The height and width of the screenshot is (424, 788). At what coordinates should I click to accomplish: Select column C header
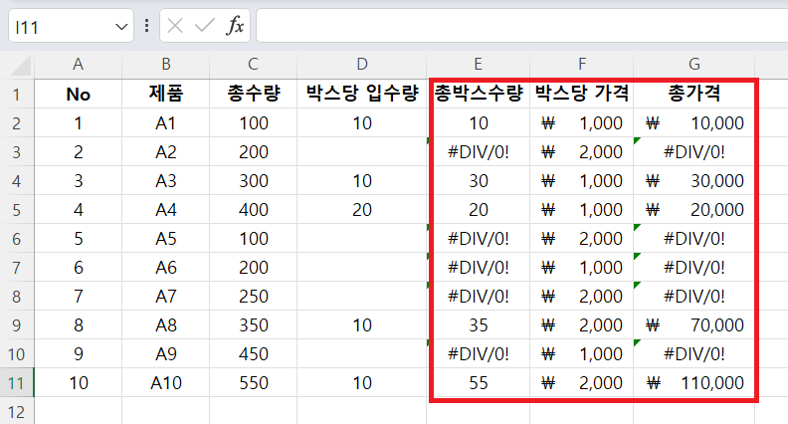[x=254, y=65]
